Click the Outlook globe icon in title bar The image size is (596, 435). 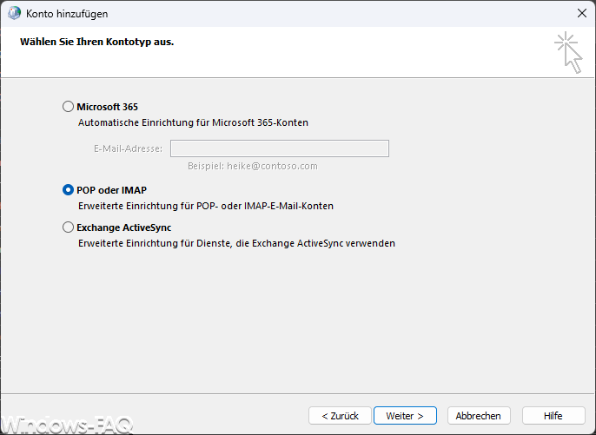(x=14, y=13)
